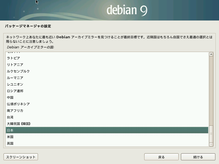Pick ルーマニア in the list
This screenshot has height=164, width=219.
click(x=107, y=78)
